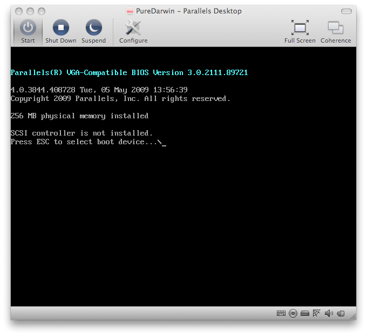Click 'SCSI controller is not installed.' line
367x336 pixels.
[x=81, y=133]
